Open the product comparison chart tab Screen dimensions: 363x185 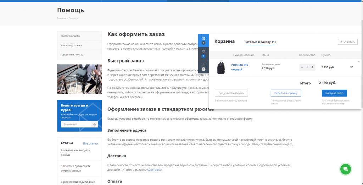coord(203,66)
